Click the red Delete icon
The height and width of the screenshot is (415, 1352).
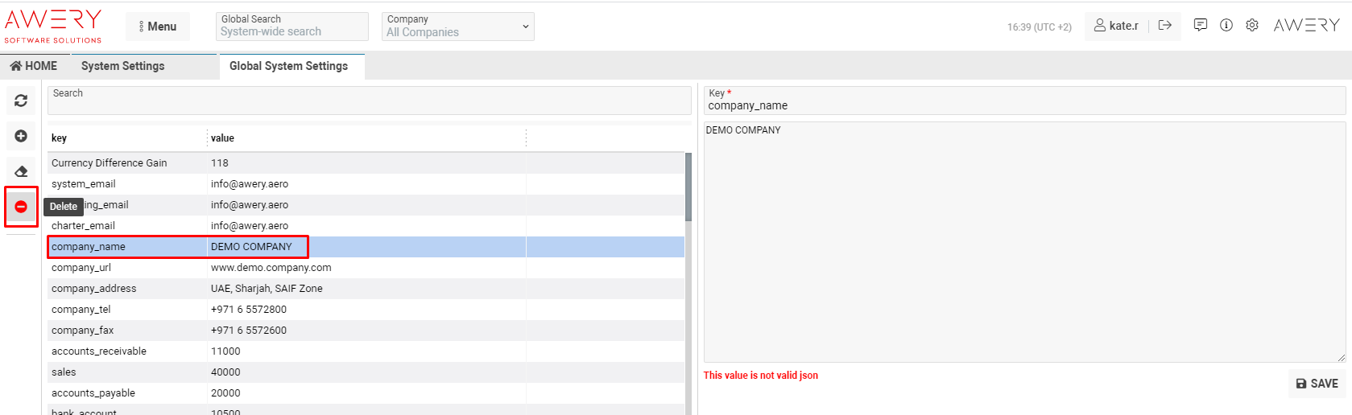tap(21, 207)
